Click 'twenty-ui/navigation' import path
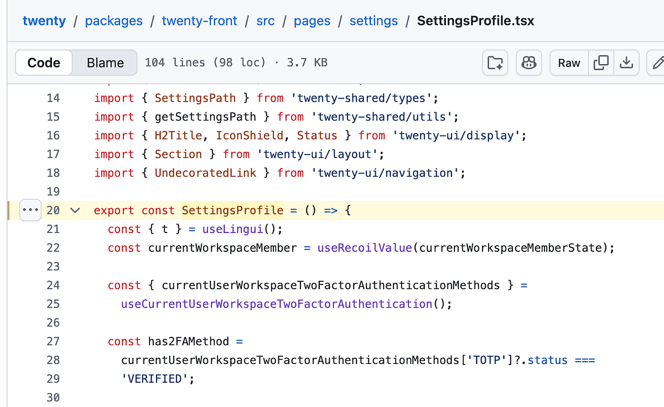The height and width of the screenshot is (407, 664). [385, 173]
